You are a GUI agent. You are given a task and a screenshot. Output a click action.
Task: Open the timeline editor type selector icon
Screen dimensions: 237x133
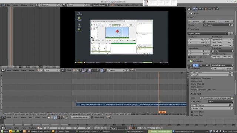coord(3,128)
